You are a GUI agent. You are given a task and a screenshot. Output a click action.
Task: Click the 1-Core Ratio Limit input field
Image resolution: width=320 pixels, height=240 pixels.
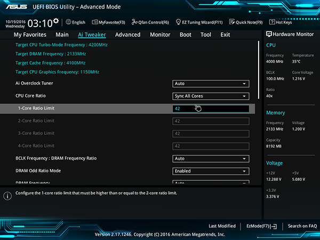[x=211, y=109]
